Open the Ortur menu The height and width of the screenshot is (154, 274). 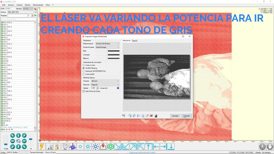[x=48, y=5]
